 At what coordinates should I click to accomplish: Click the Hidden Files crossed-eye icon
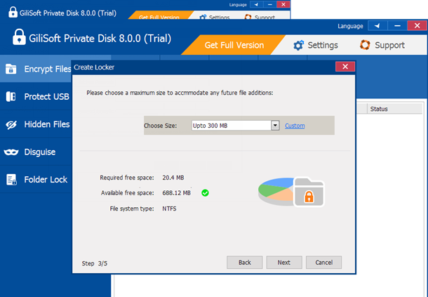coord(11,124)
